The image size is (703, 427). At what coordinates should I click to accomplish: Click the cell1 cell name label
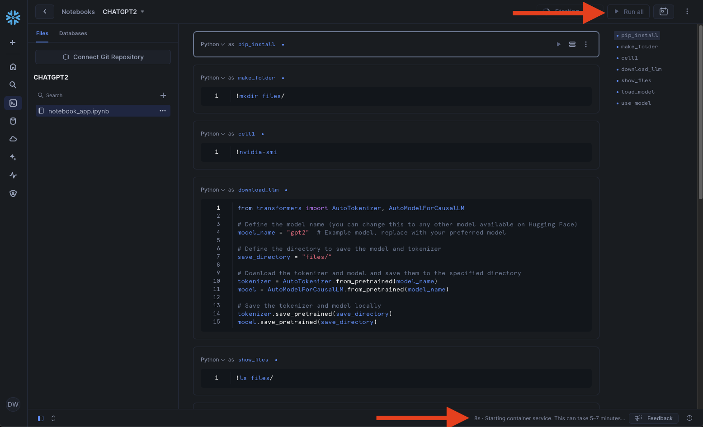click(246, 134)
